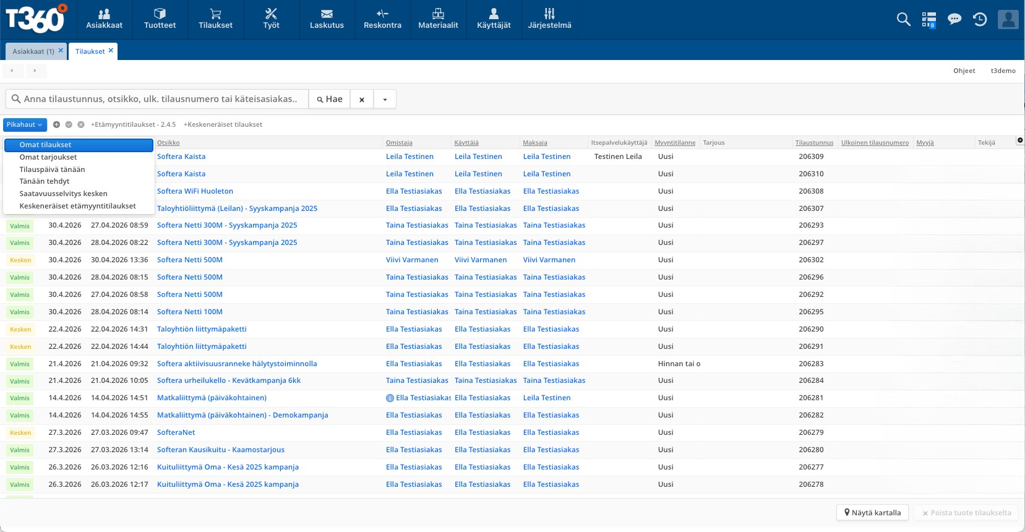The height and width of the screenshot is (532, 1025).
Task: Open Softeran Kausikuitu - Kaamostarjous order
Action: [x=221, y=450]
